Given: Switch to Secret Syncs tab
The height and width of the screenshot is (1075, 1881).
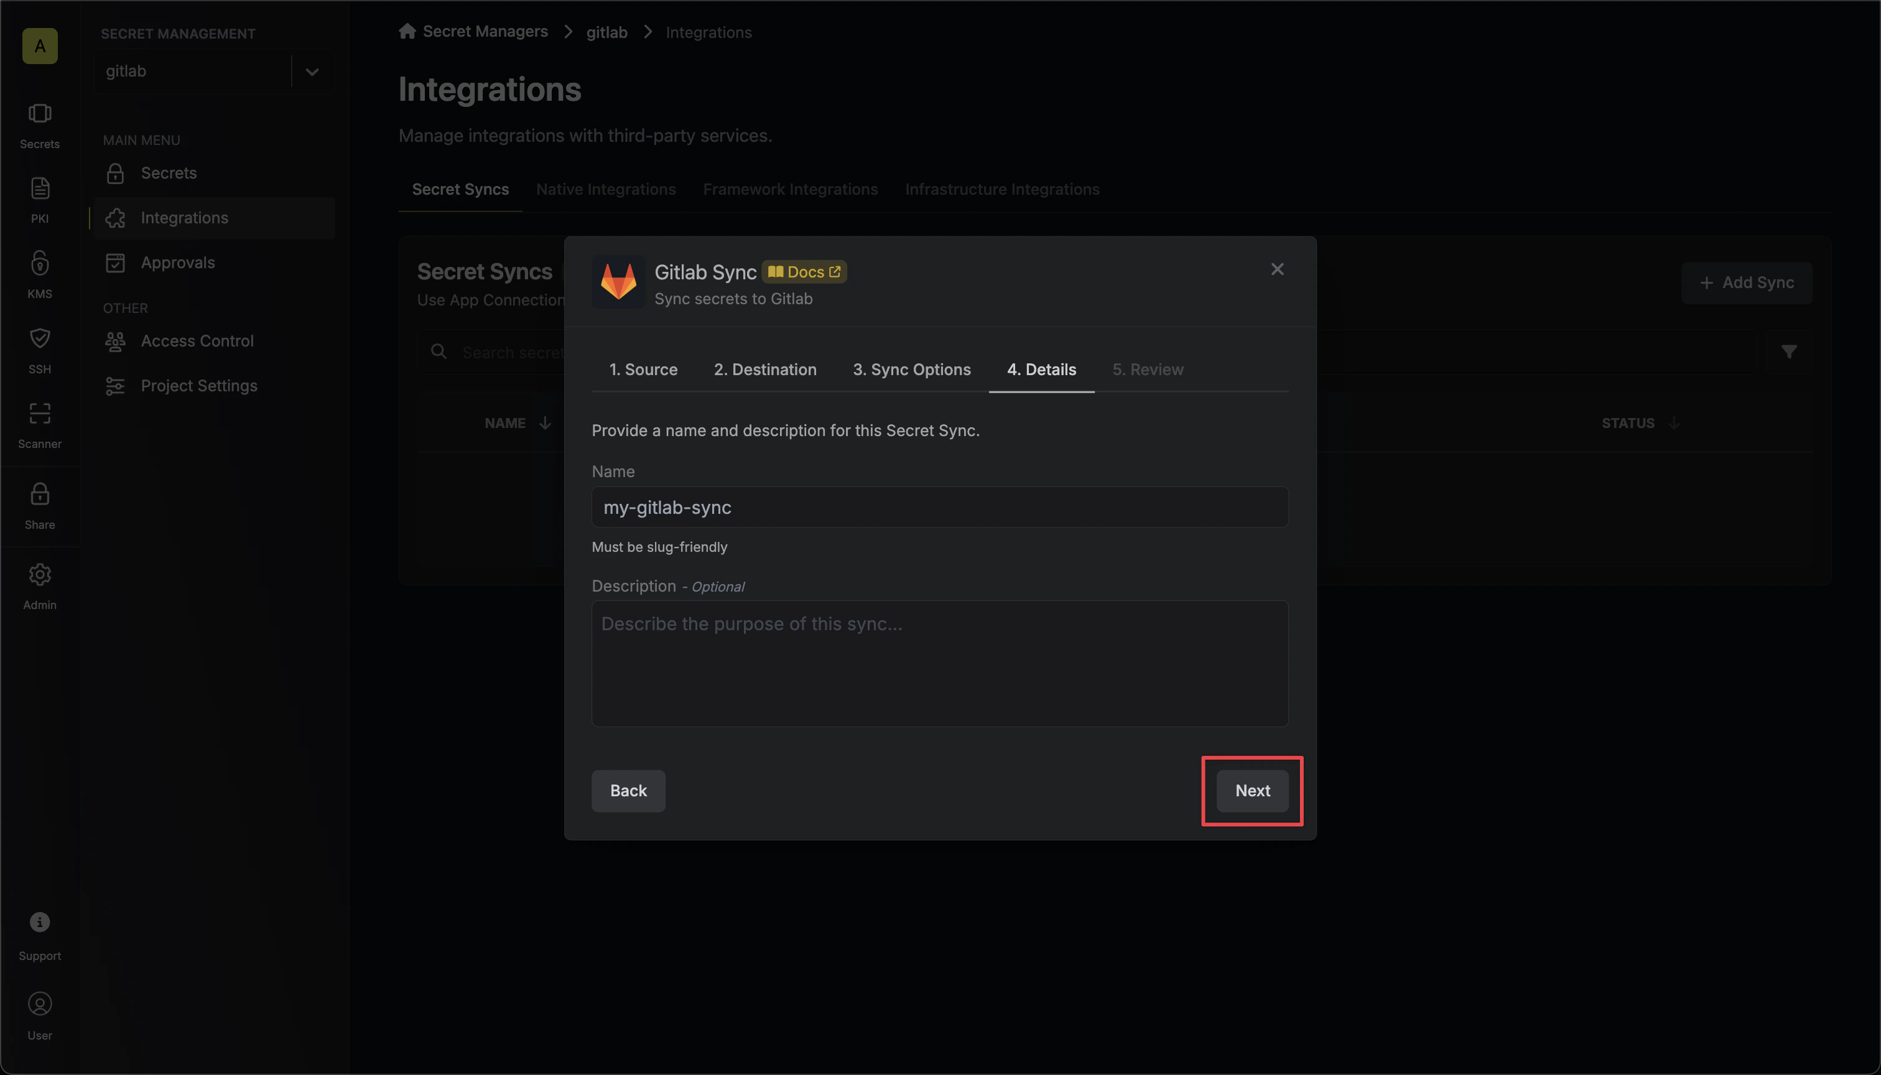Looking at the screenshot, I should [x=461, y=190].
